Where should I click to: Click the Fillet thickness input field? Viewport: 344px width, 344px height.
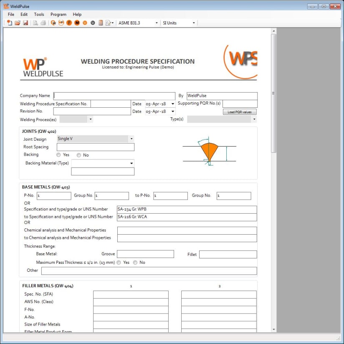(228, 255)
